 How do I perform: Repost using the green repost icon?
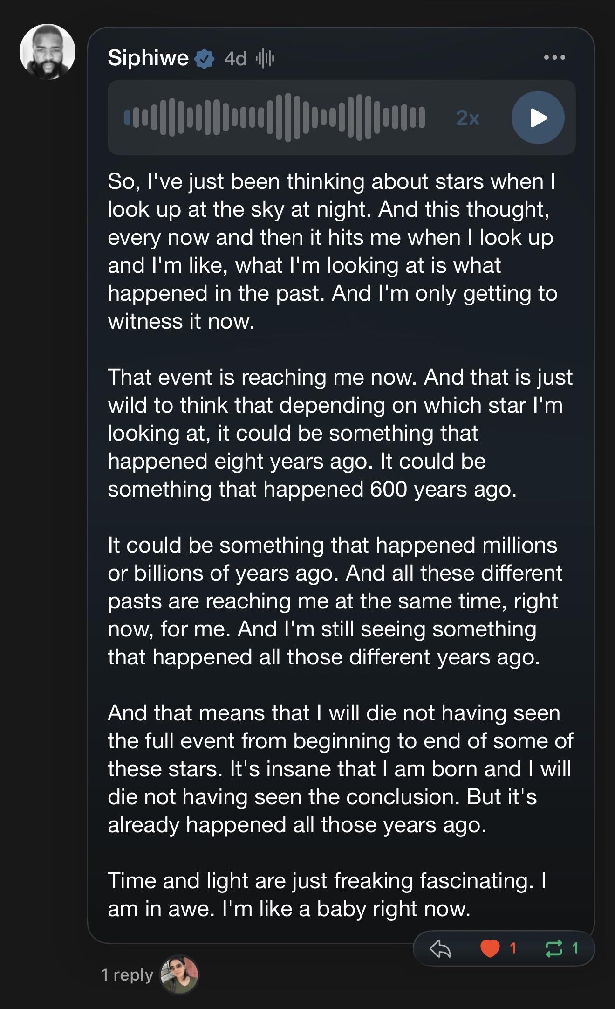coord(553,948)
